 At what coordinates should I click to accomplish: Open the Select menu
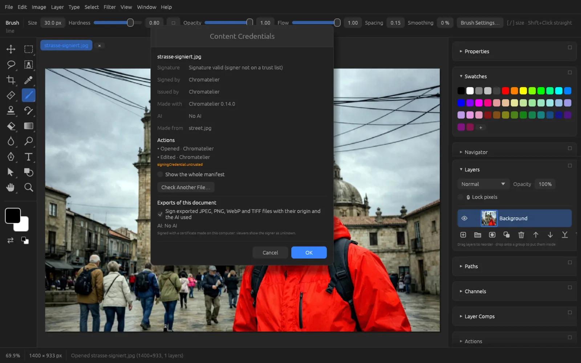pos(92,7)
